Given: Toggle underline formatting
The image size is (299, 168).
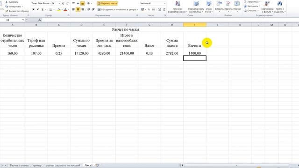Looking at the screenshot, I should (x=43, y=9).
